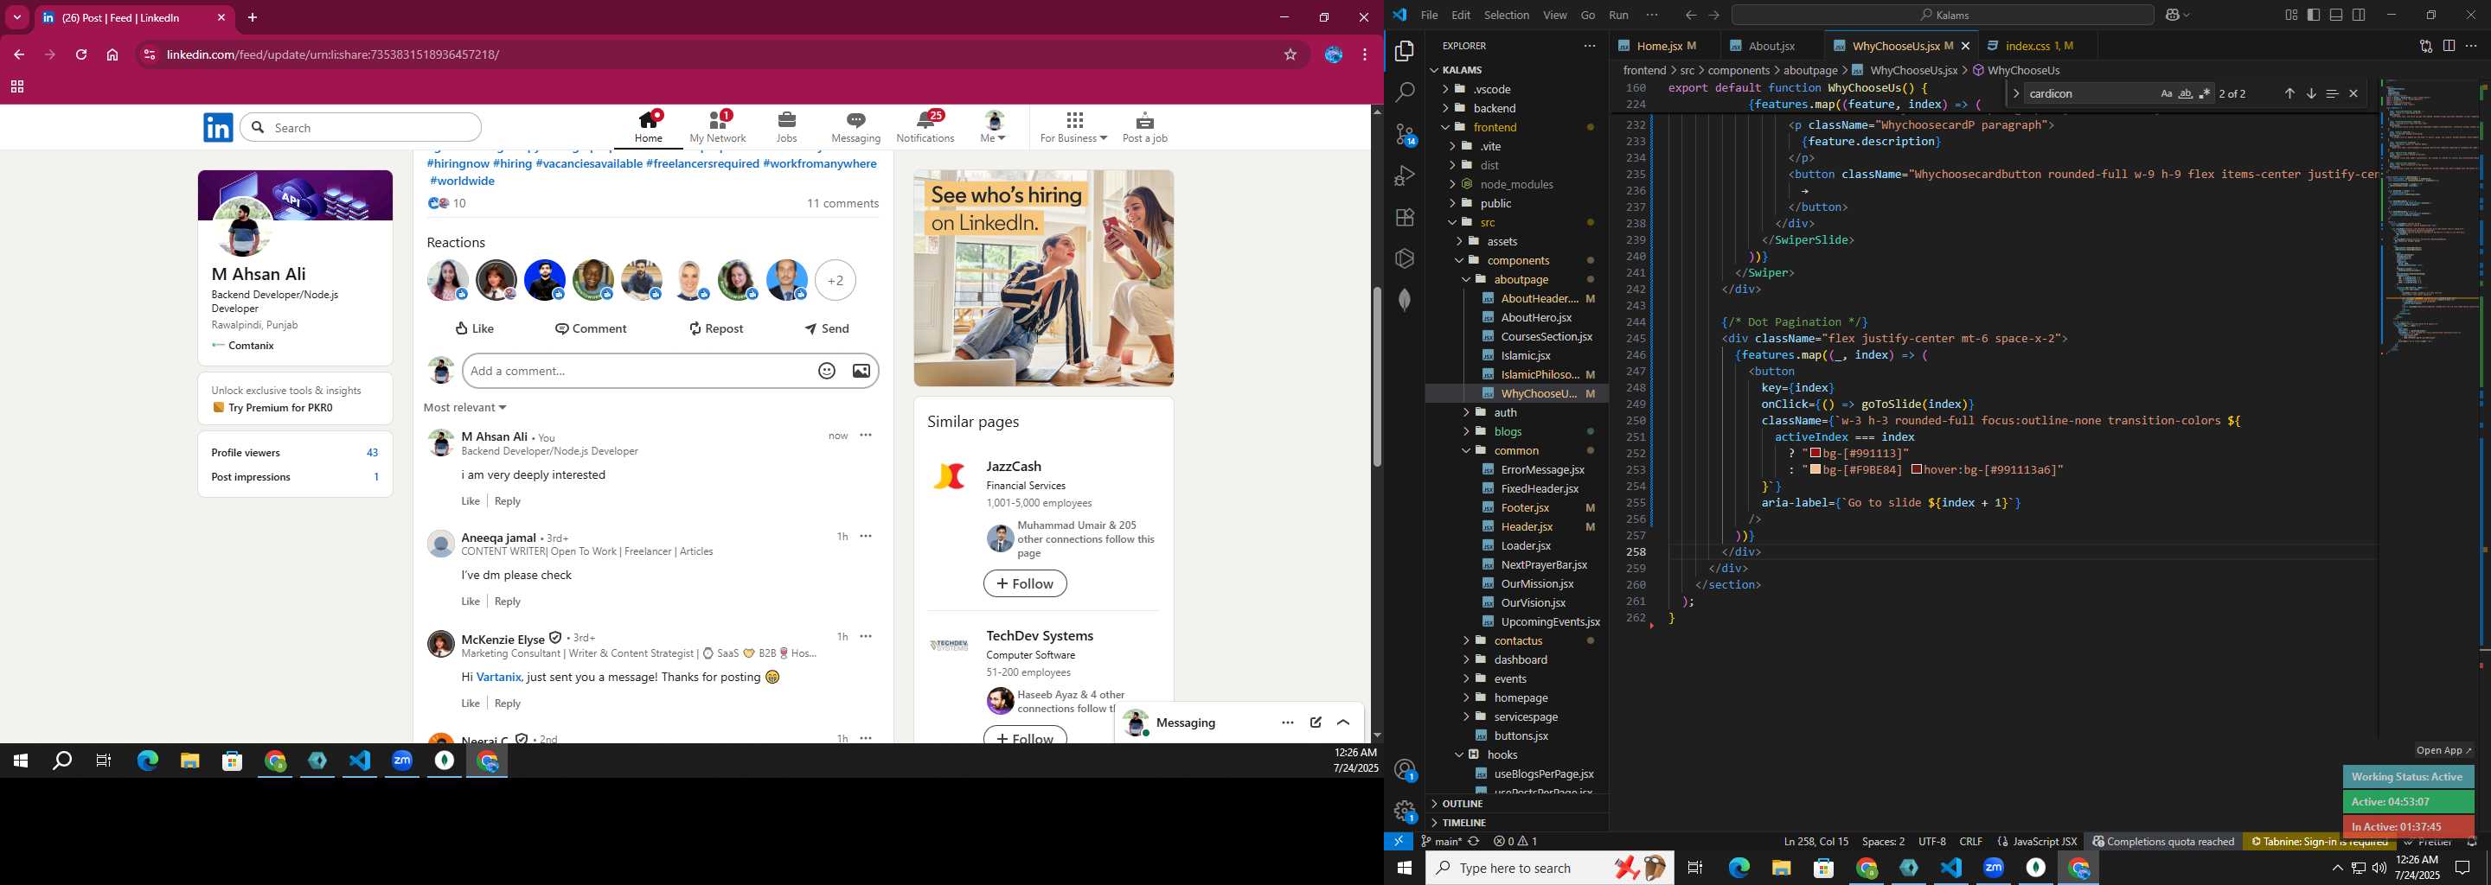The image size is (2491, 885).
Task: Open the Explorer icon in the activity bar
Action: (1405, 51)
